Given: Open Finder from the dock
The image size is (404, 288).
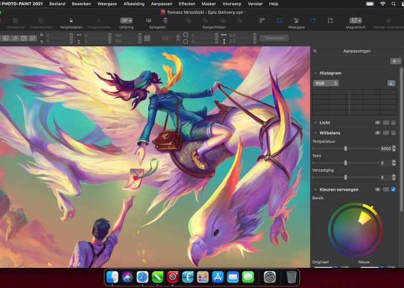Looking at the screenshot, I should pos(113,277).
